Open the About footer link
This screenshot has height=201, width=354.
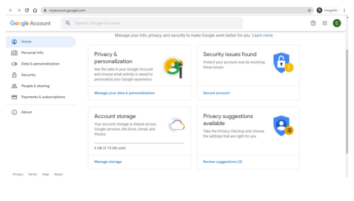58,174
